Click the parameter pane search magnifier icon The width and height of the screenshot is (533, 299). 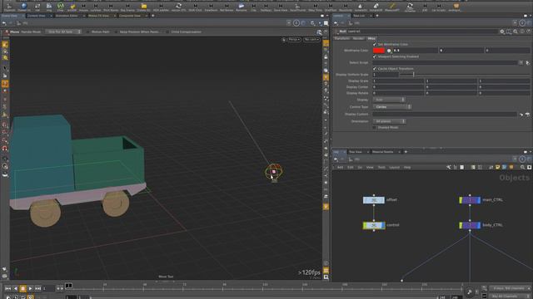coord(516,32)
